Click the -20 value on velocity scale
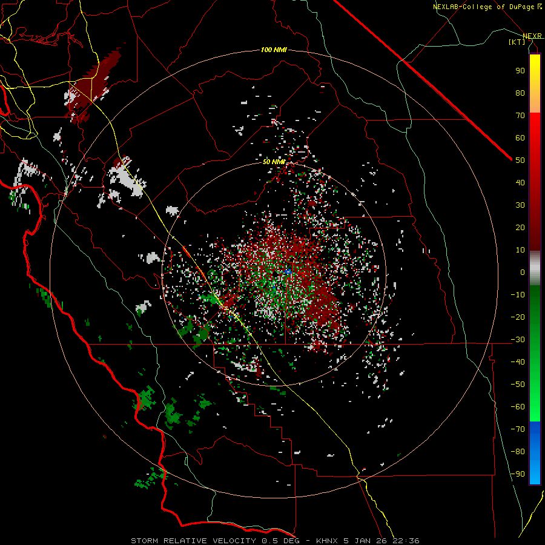Image resolution: width=545 pixels, height=545 pixels. (518, 317)
